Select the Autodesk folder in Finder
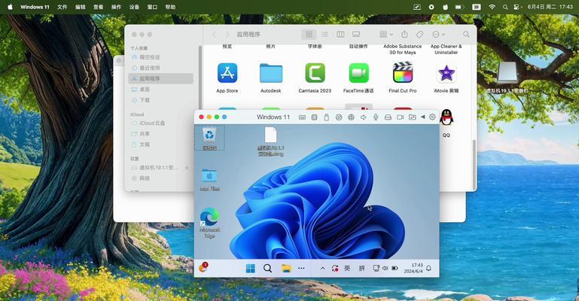 [270, 78]
